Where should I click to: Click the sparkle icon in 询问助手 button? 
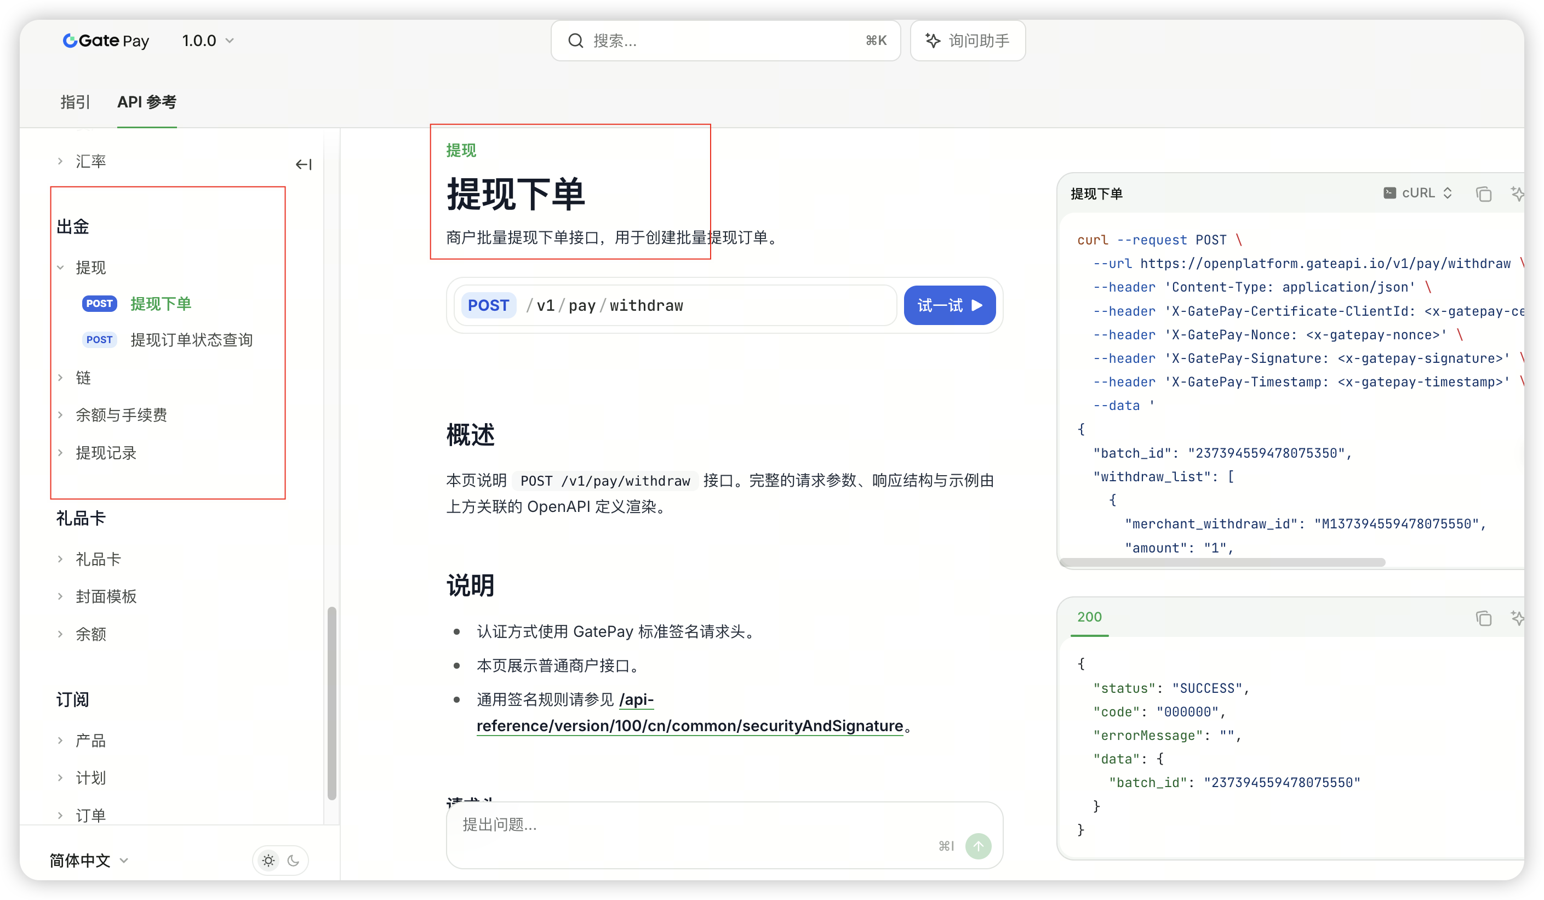click(933, 41)
